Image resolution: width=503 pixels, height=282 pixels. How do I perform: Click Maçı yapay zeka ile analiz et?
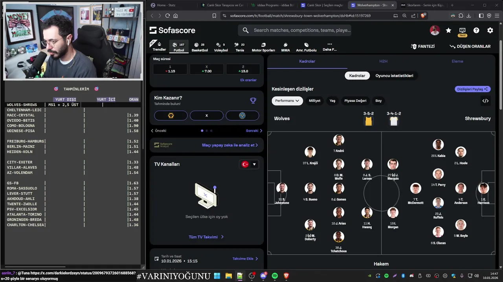230,145
